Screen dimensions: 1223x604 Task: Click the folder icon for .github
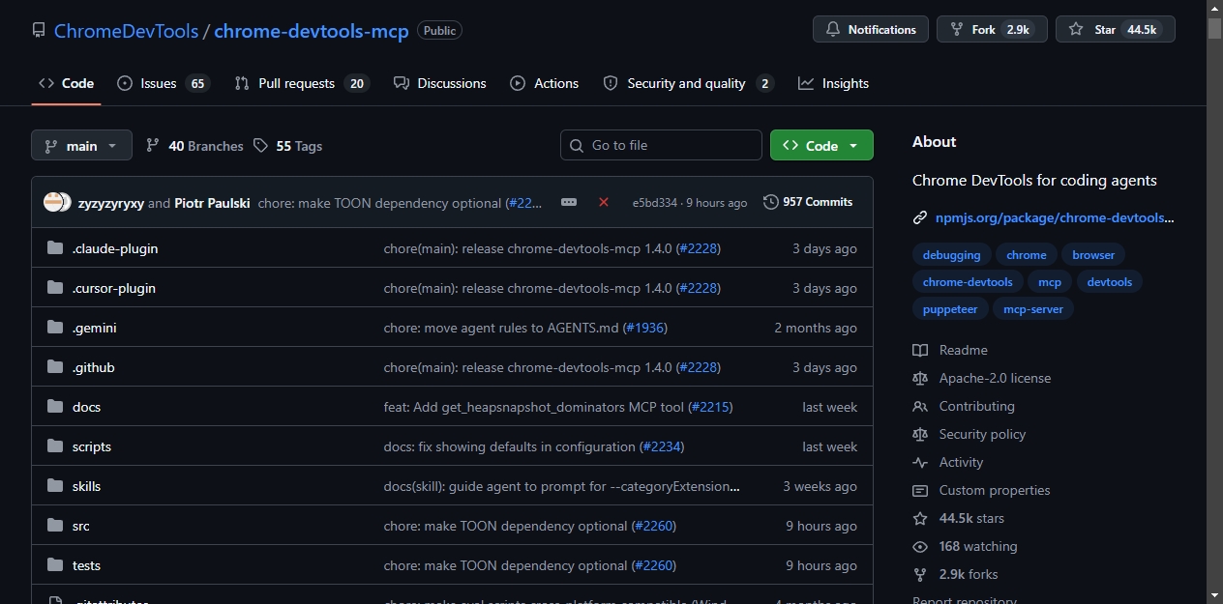(x=55, y=367)
